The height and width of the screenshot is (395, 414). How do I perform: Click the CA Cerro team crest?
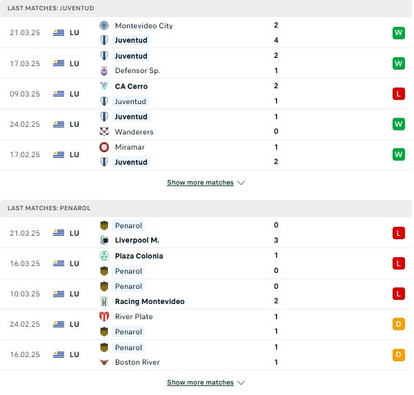(104, 86)
